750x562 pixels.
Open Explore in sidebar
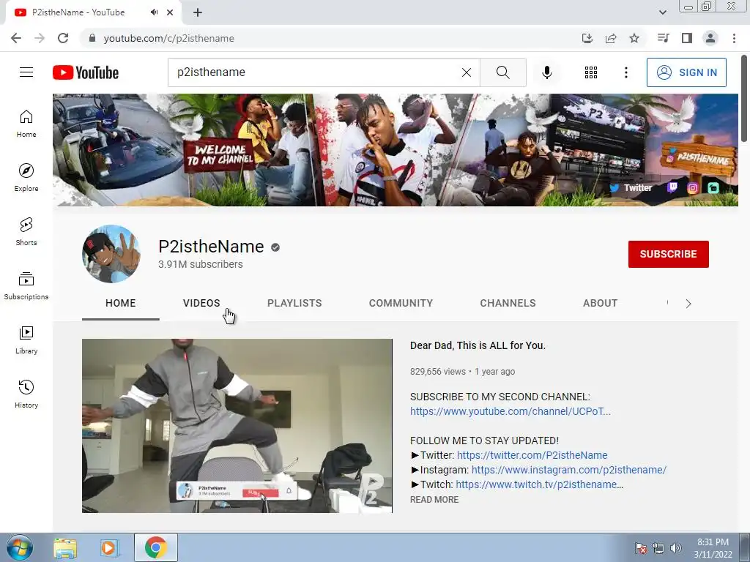click(26, 178)
